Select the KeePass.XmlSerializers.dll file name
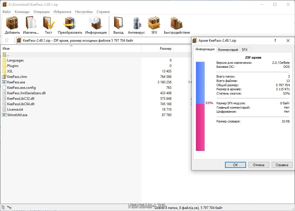295x211 pixels. 26,93
